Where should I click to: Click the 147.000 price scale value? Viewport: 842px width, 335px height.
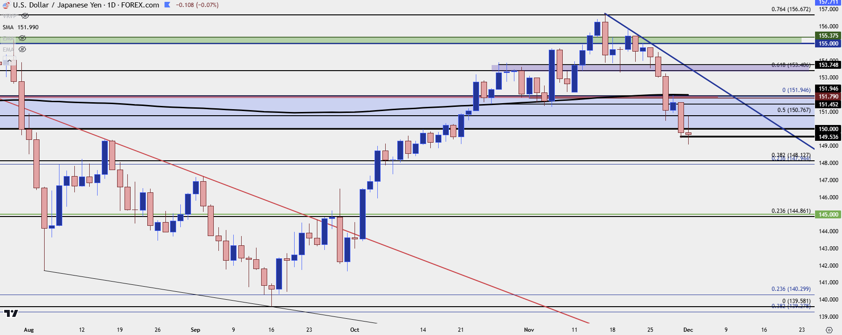(829, 180)
